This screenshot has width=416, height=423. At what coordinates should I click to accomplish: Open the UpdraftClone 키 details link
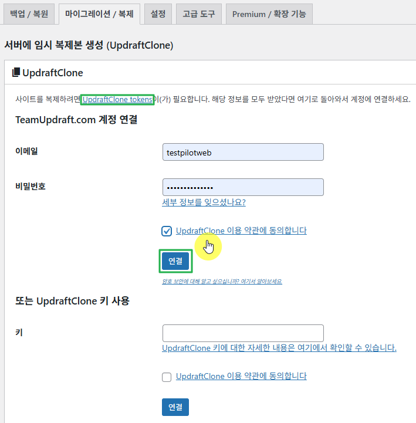click(x=279, y=348)
